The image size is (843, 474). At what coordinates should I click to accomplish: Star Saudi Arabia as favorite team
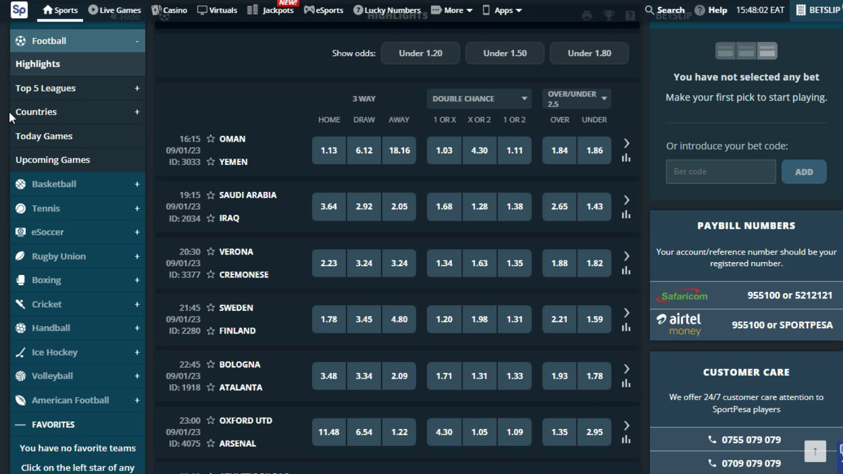click(x=211, y=195)
